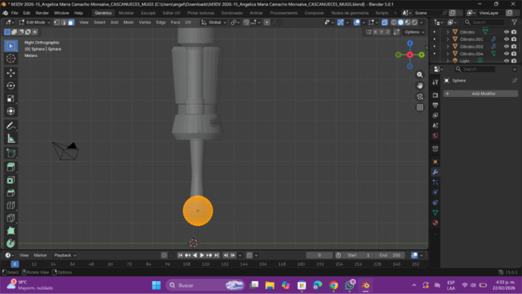Click the End frame field
The width and height of the screenshot is (522, 294).
[390, 255]
